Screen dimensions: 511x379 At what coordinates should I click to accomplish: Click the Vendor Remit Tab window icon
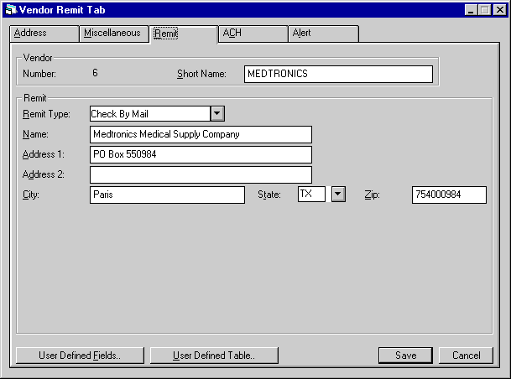pos(11,10)
